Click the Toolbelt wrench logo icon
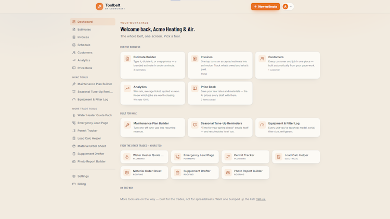 click(99, 6)
